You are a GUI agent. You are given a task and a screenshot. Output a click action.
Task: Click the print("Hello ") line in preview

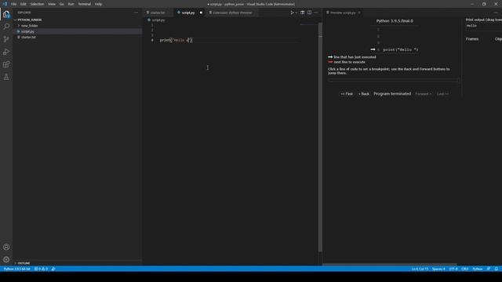coord(401,49)
